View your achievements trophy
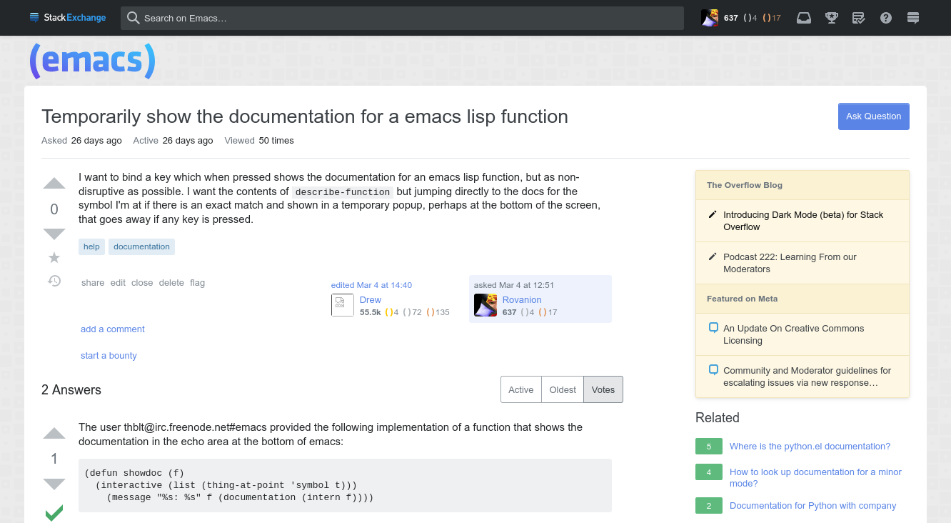 pos(831,18)
